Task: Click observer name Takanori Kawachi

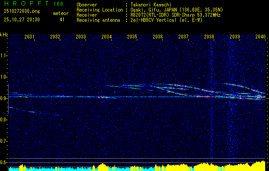Action: (151, 5)
